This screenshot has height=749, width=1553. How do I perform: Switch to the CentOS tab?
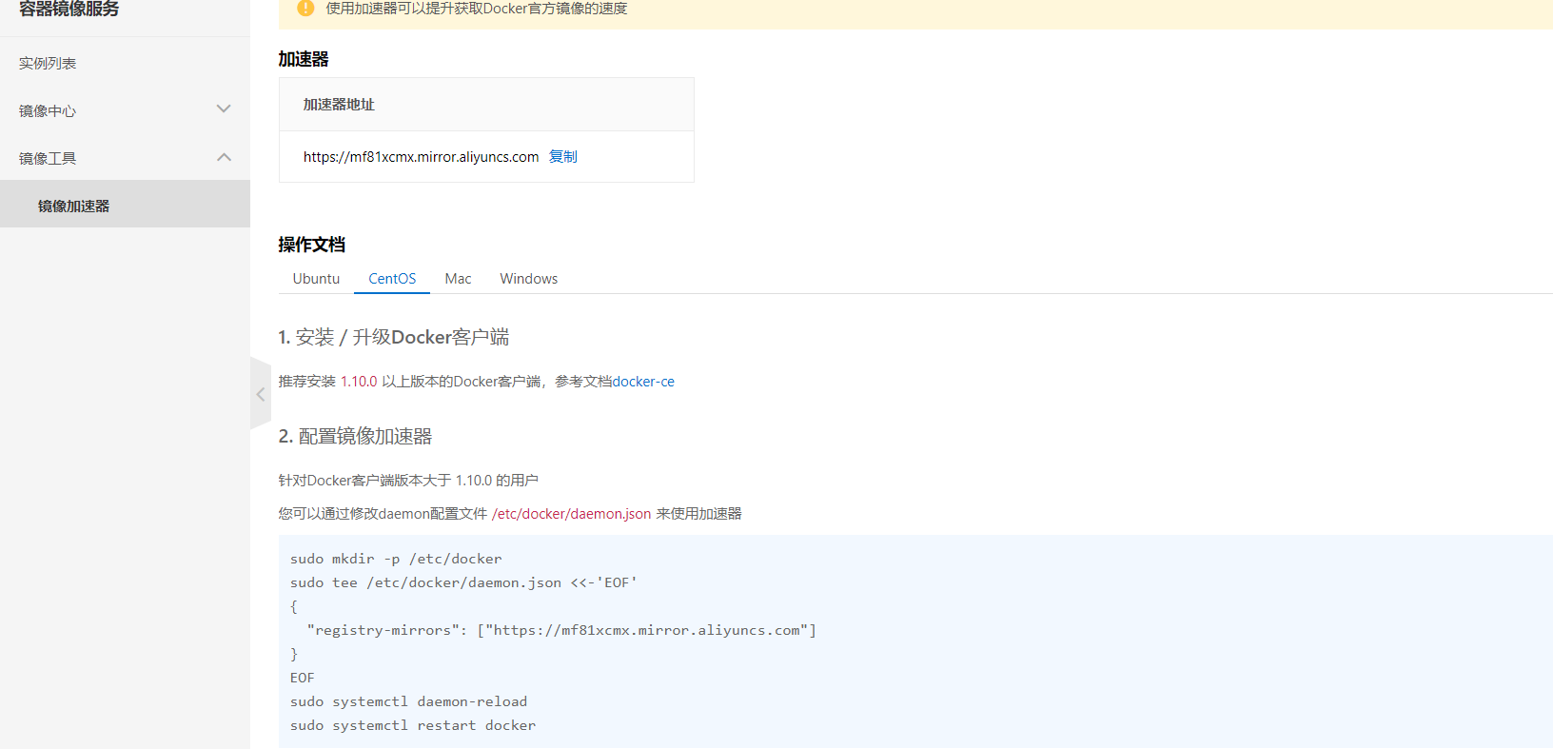392,279
